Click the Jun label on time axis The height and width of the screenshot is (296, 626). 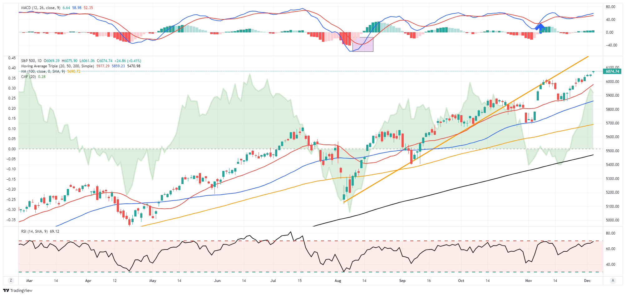pos(217,281)
